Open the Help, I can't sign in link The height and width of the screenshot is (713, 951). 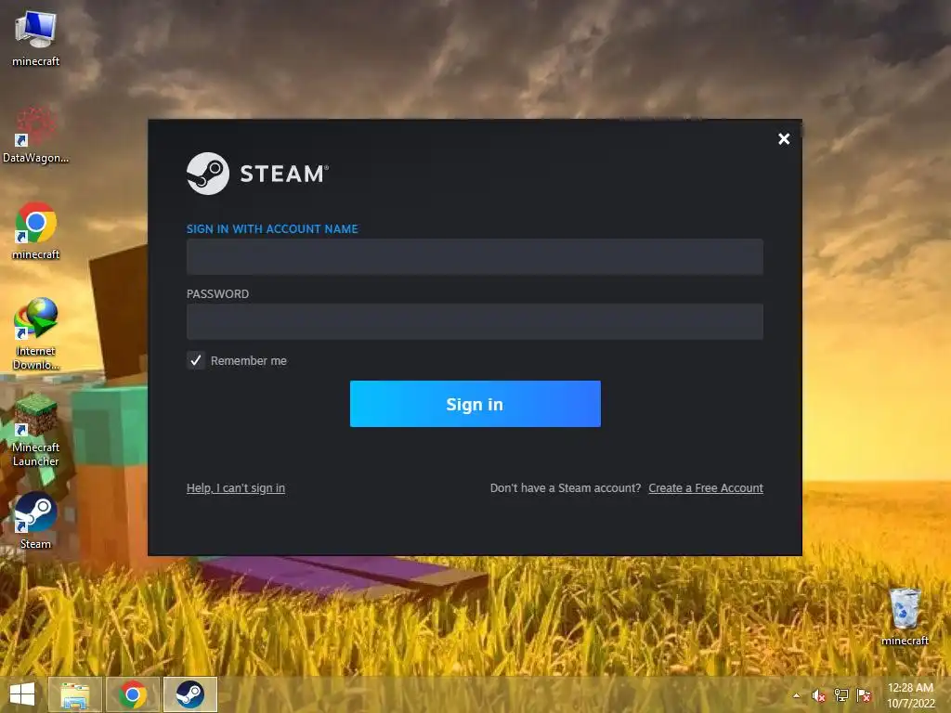235,488
